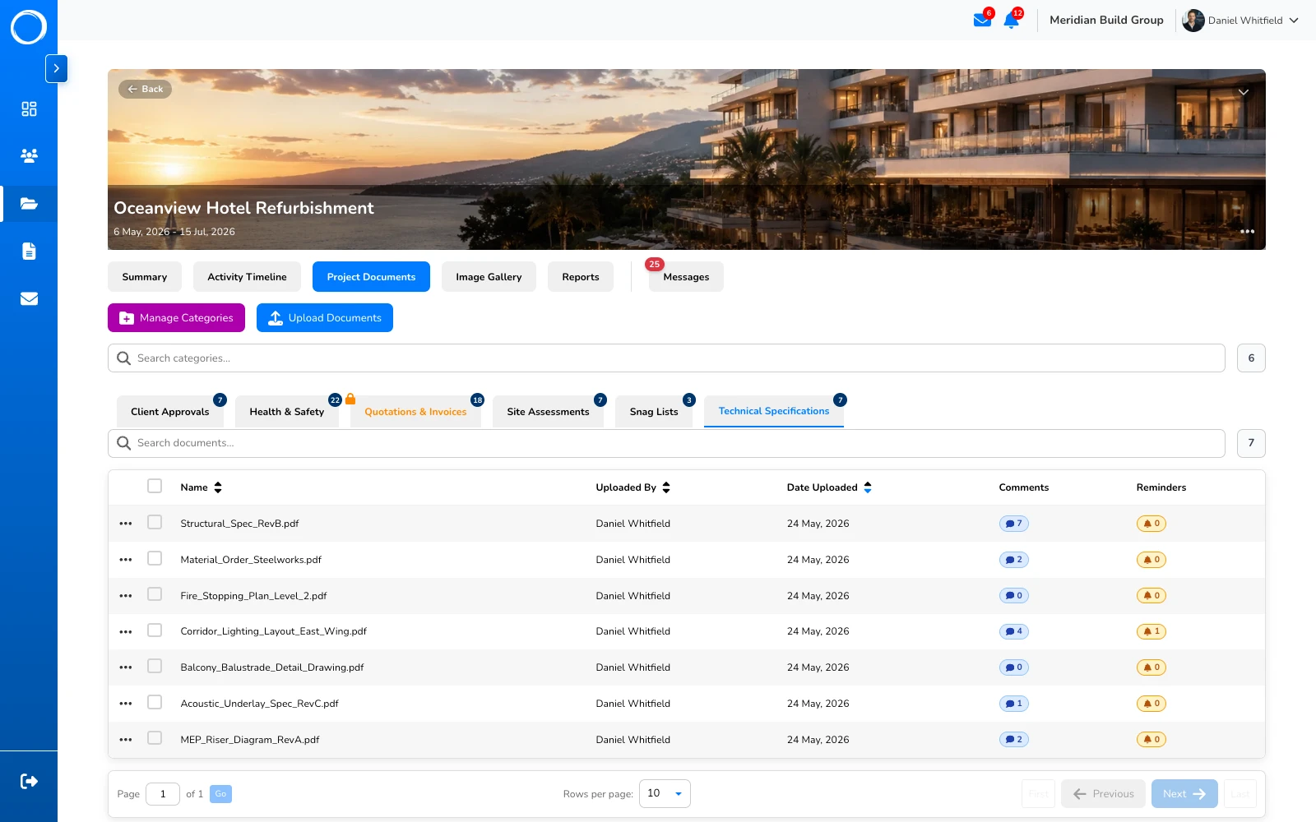
Task: Open reminders for Corridor_Lighting_Layout_East_Wing.pdf
Action: [x=1151, y=631]
